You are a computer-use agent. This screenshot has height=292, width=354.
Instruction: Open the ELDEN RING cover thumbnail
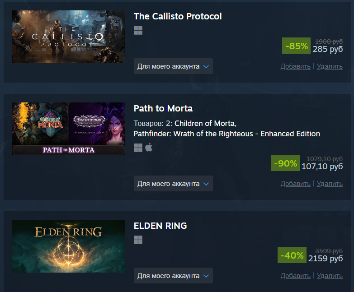click(x=69, y=246)
